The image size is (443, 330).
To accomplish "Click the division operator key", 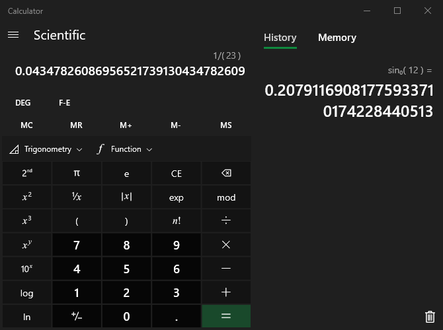I will pos(226,221).
